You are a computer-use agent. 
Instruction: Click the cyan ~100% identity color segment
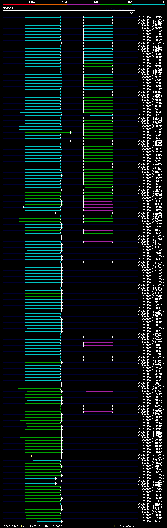pyautogui.click(x=148, y=5)
